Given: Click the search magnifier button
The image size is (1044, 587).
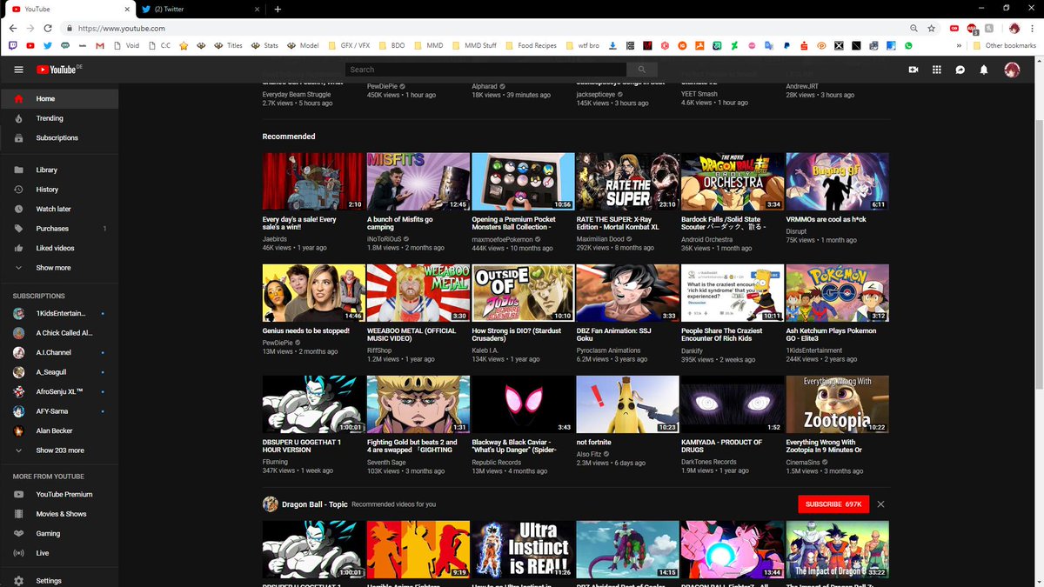Looking at the screenshot, I should 642,70.
